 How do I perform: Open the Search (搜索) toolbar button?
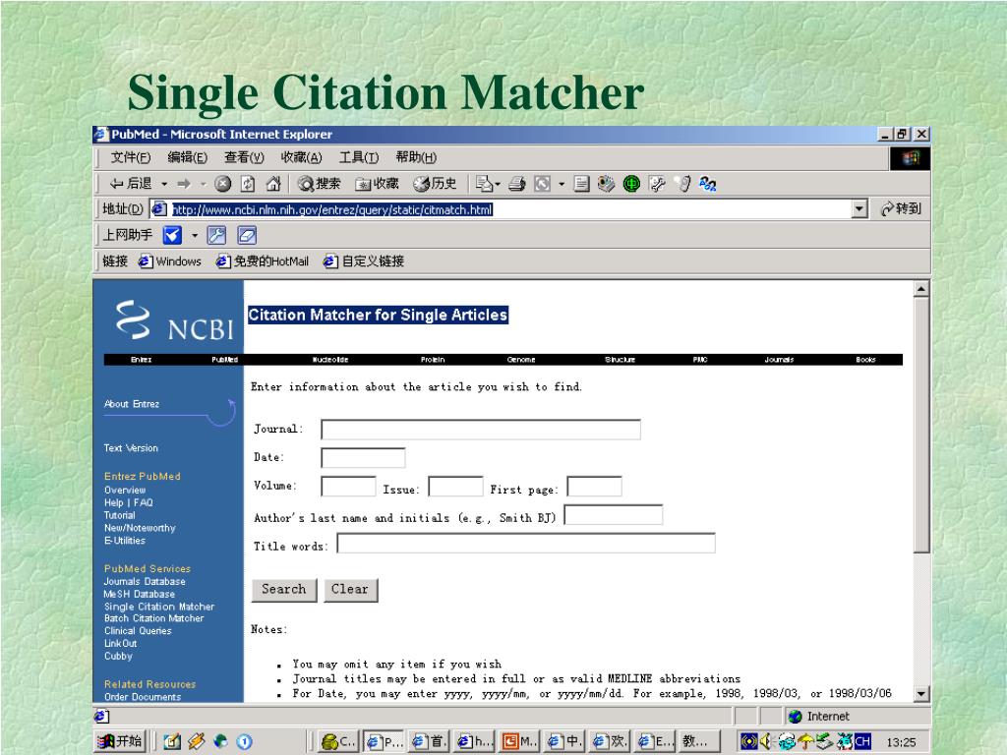point(319,184)
